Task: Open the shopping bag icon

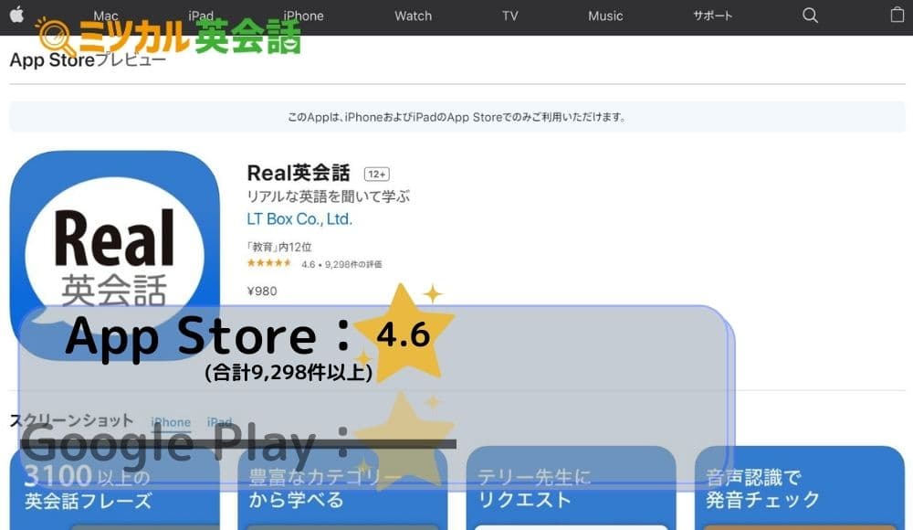Action: click(x=897, y=15)
